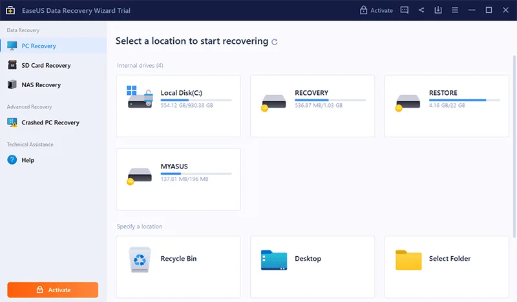Click the Recycle Bin icon
The height and width of the screenshot is (302, 517).
click(x=139, y=259)
